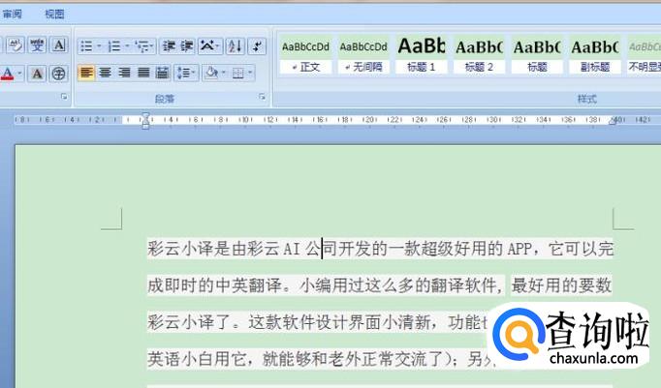
Task: Toggle show paragraph marks
Action: point(257,45)
